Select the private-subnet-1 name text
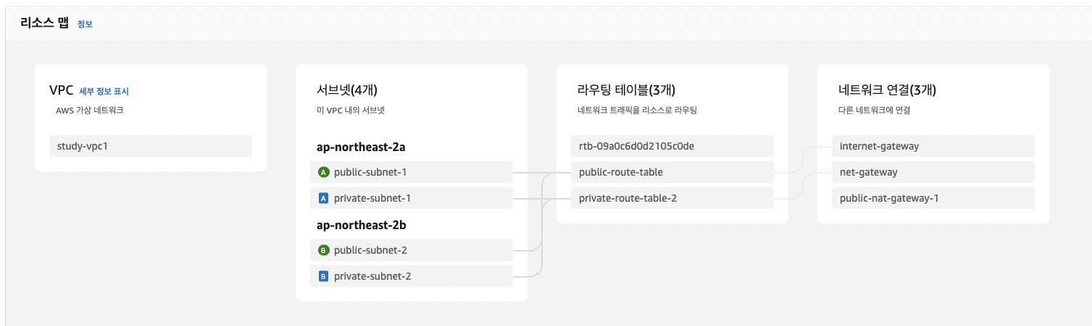The image size is (1092, 326). click(x=371, y=198)
